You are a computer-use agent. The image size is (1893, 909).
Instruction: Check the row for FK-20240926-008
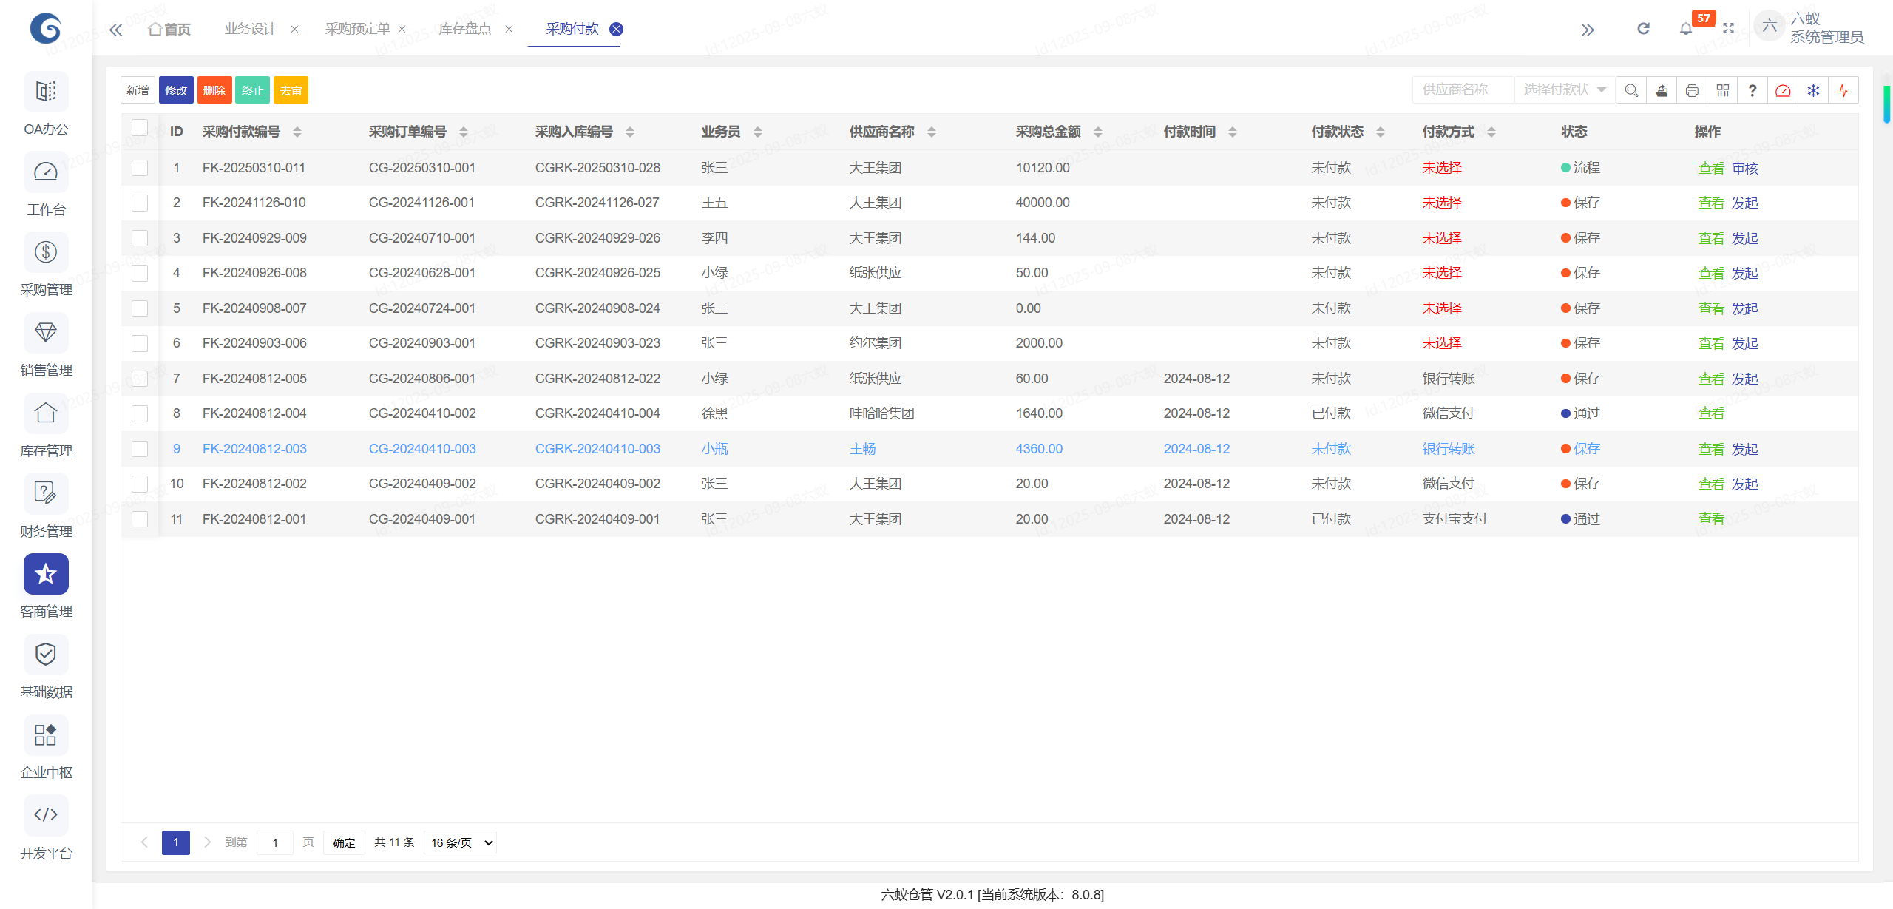click(140, 273)
